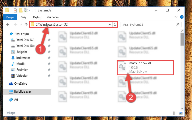The width and height of the screenshot is (192, 120).
Task: Select the math3dnow.dll file
Action: point(145,67)
